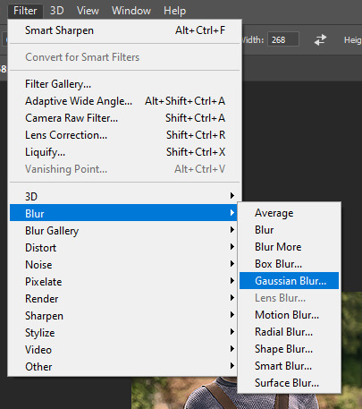The width and height of the screenshot is (362, 409).
Task: Choose Blur More filter
Action: coord(289,247)
